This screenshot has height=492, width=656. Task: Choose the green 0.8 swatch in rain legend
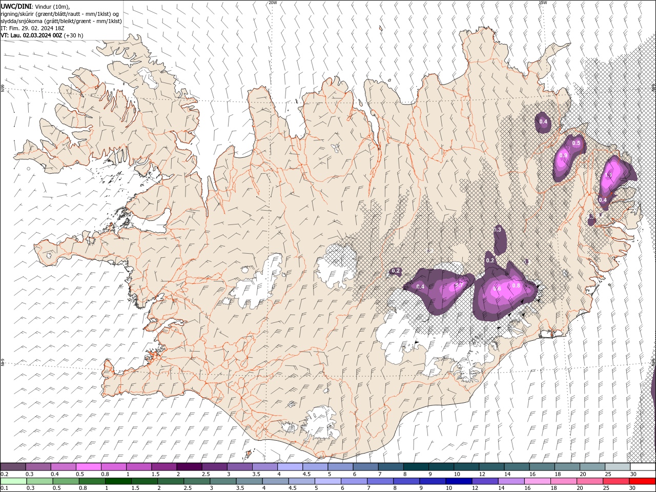coord(92,481)
